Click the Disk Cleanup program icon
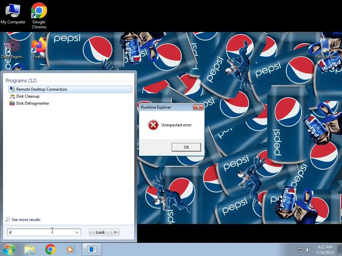Image resolution: width=342 pixels, height=256 pixels. (x=12, y=96)
